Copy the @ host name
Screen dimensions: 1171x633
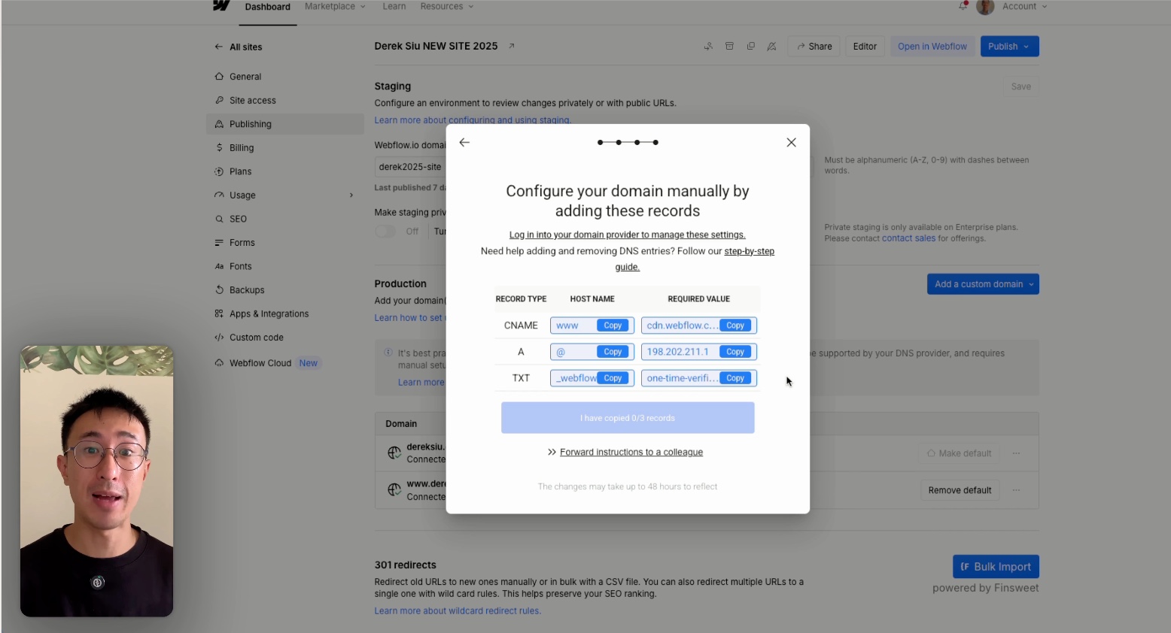pos(613,352)
